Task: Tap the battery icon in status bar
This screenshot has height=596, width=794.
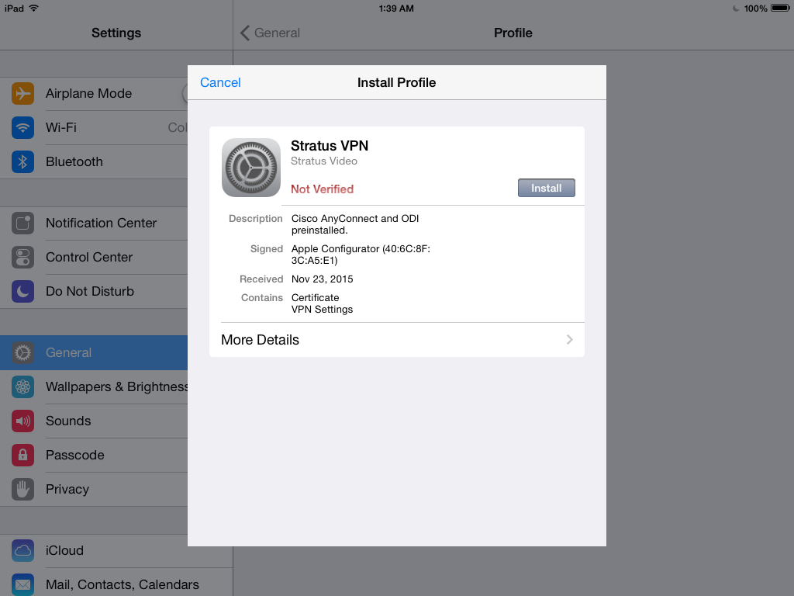Action: 780,8
